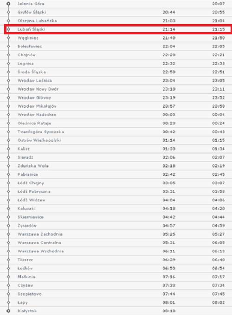Click the Jelenia Góra origin station marker

pyautogui.click(x=8, y=4)
